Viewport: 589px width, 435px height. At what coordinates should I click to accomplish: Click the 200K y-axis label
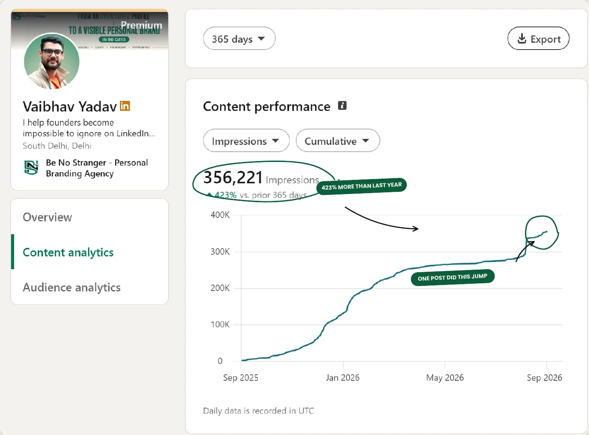tap(220, 288)
